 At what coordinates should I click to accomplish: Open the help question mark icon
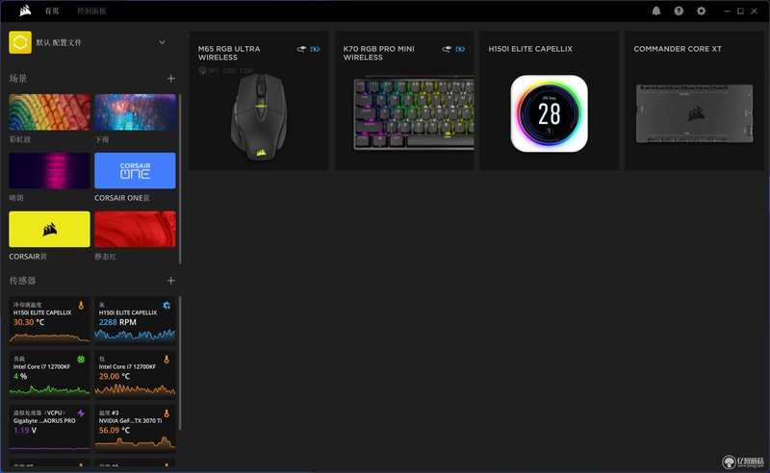tap(679, 11)
